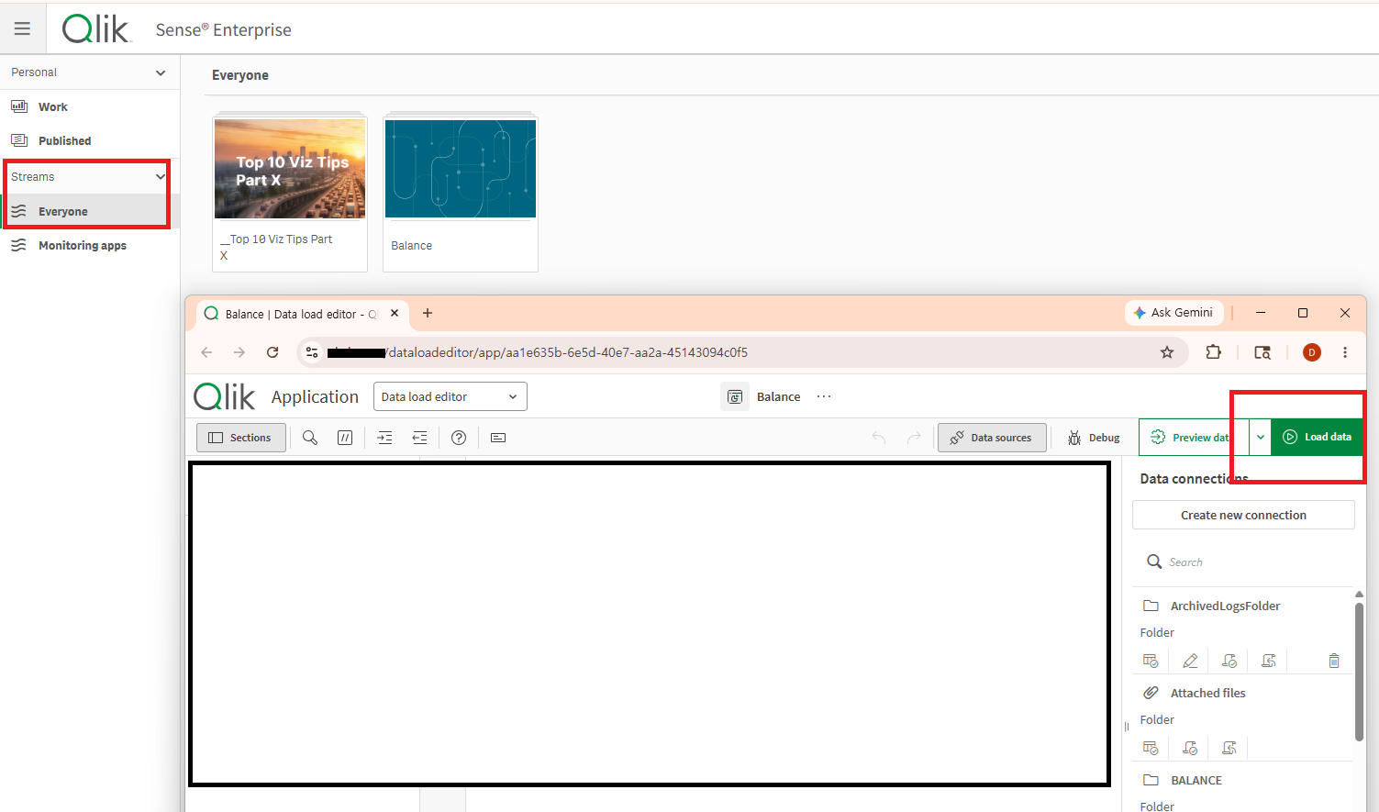Screen dimensions: 1379x812
Task: Select the Everyone stream
Action: coord(89,211)
